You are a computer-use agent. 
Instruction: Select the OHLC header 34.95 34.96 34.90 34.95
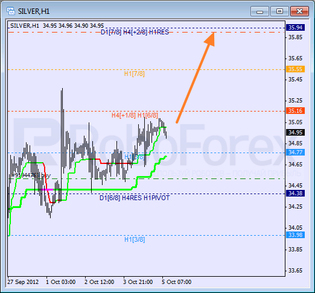tap(74, 26)
